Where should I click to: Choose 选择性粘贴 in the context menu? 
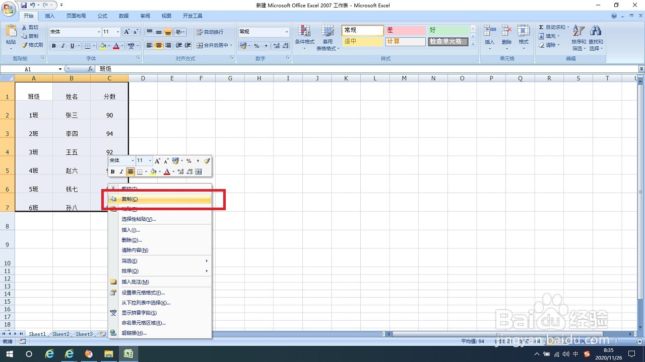160,219
